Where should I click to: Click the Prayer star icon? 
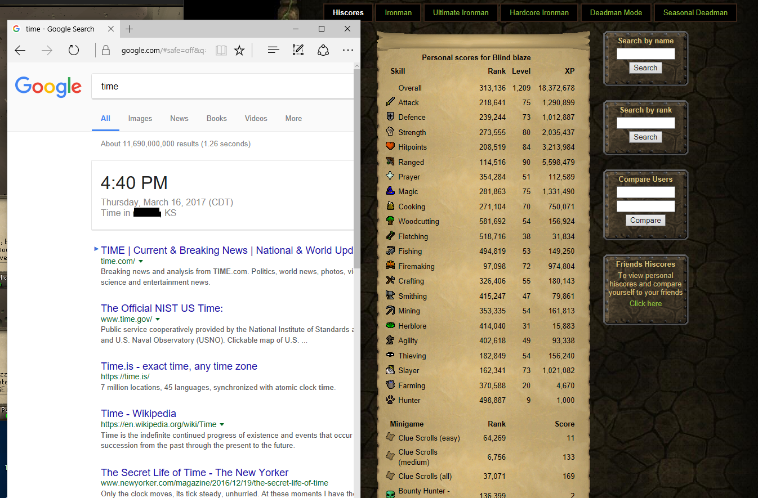point(390,176)
